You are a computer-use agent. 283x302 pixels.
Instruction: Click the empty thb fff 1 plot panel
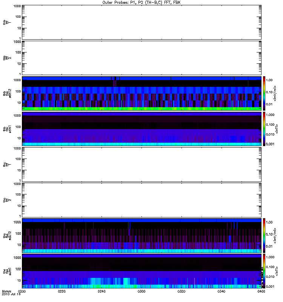click(x=141, y=22)
